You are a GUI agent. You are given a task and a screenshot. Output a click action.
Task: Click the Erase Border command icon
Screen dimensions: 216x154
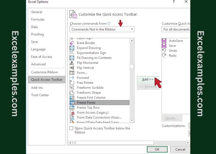pos(72,43)
